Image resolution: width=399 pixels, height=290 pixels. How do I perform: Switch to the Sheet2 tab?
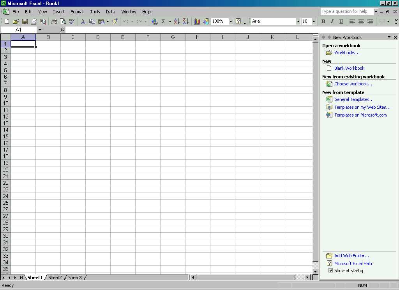[55, 278]
